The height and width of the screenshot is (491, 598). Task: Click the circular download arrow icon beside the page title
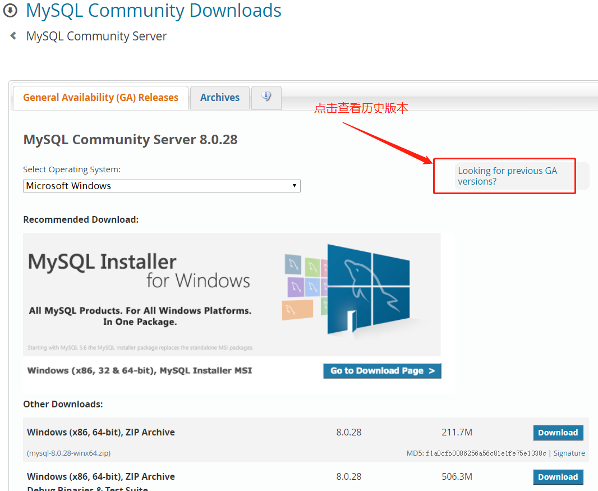10,10
